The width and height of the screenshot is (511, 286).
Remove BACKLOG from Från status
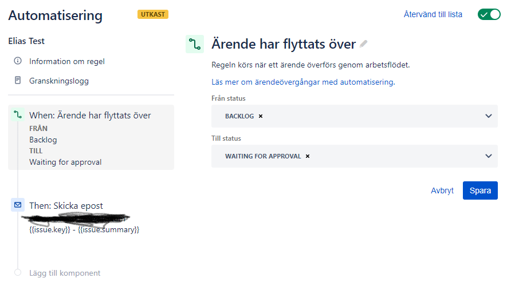tap(261, 116)
